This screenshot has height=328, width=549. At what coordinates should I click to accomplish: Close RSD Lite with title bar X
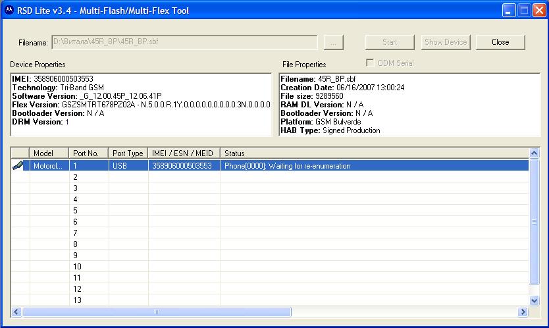[539, 11]
